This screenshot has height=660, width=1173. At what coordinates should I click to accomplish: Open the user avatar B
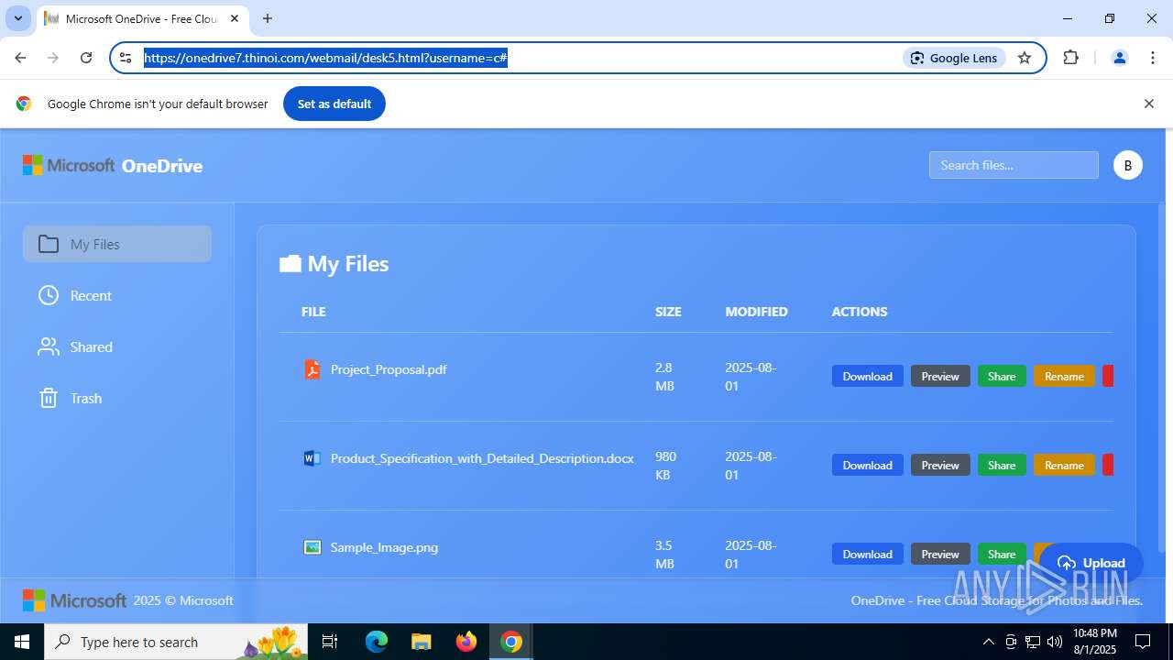coord(1128,165)
